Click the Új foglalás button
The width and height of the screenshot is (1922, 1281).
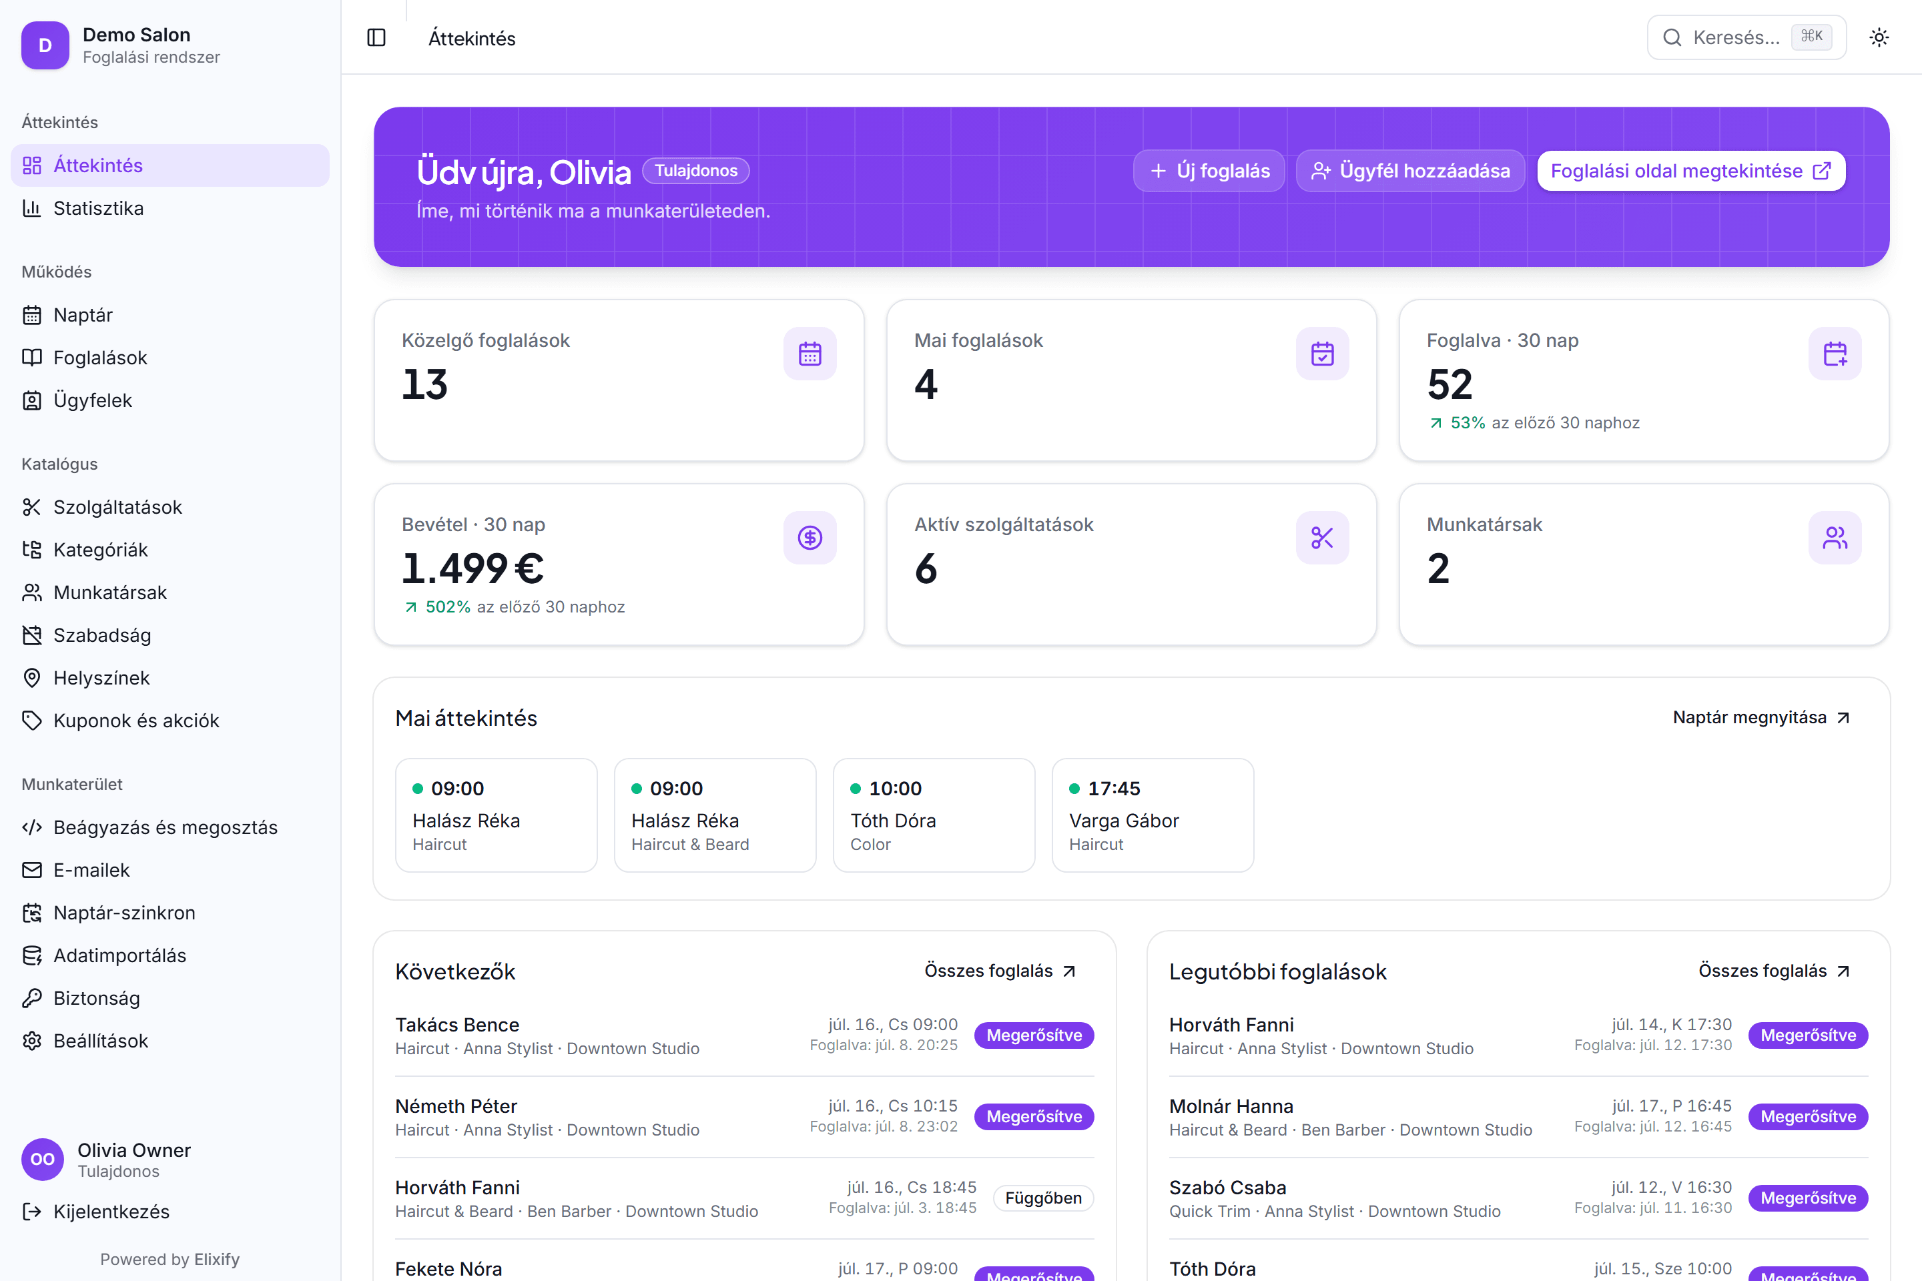pos(1209,171)
